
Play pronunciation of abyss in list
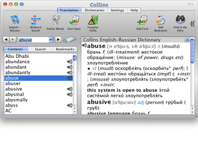tap(69, 105)
